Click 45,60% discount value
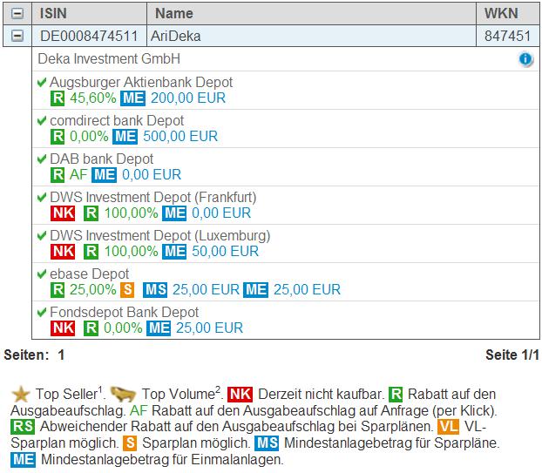This screenshot has height=473, width=542. [x=93, y=98]
